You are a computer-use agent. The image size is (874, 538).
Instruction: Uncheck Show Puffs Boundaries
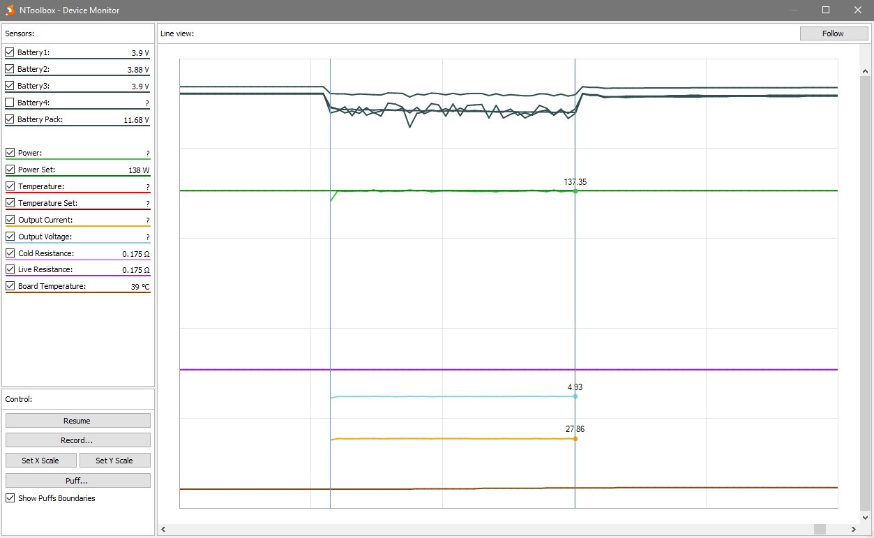[x=10, y=498]
